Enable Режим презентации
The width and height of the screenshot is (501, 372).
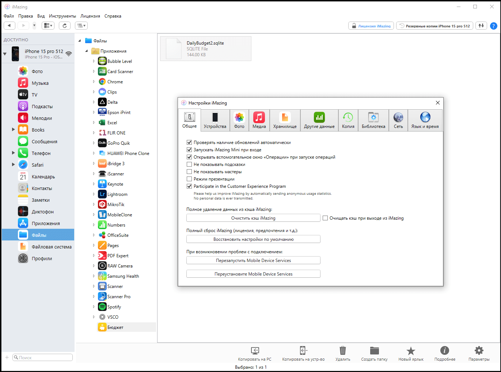pyautogui.click(x=189, y=179)
